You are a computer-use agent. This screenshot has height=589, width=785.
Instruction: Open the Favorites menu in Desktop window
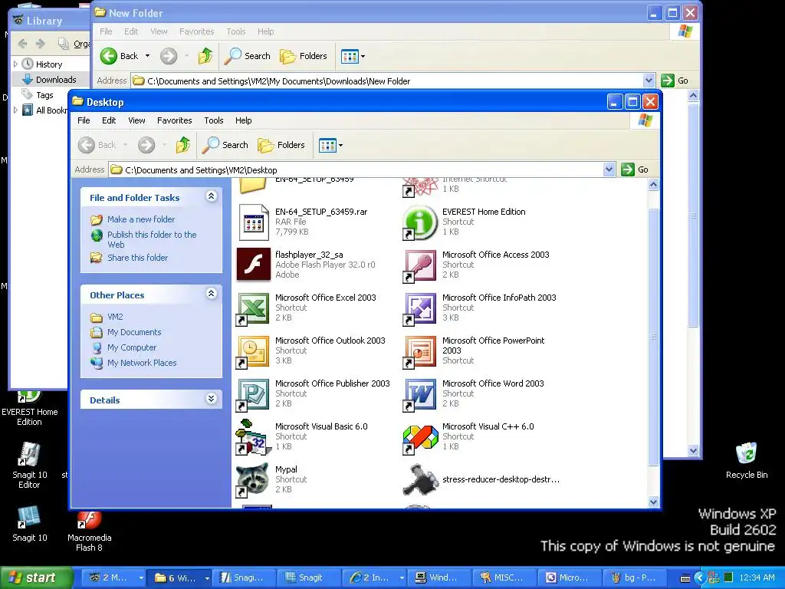pyautogui.click(x=174, y=120)
